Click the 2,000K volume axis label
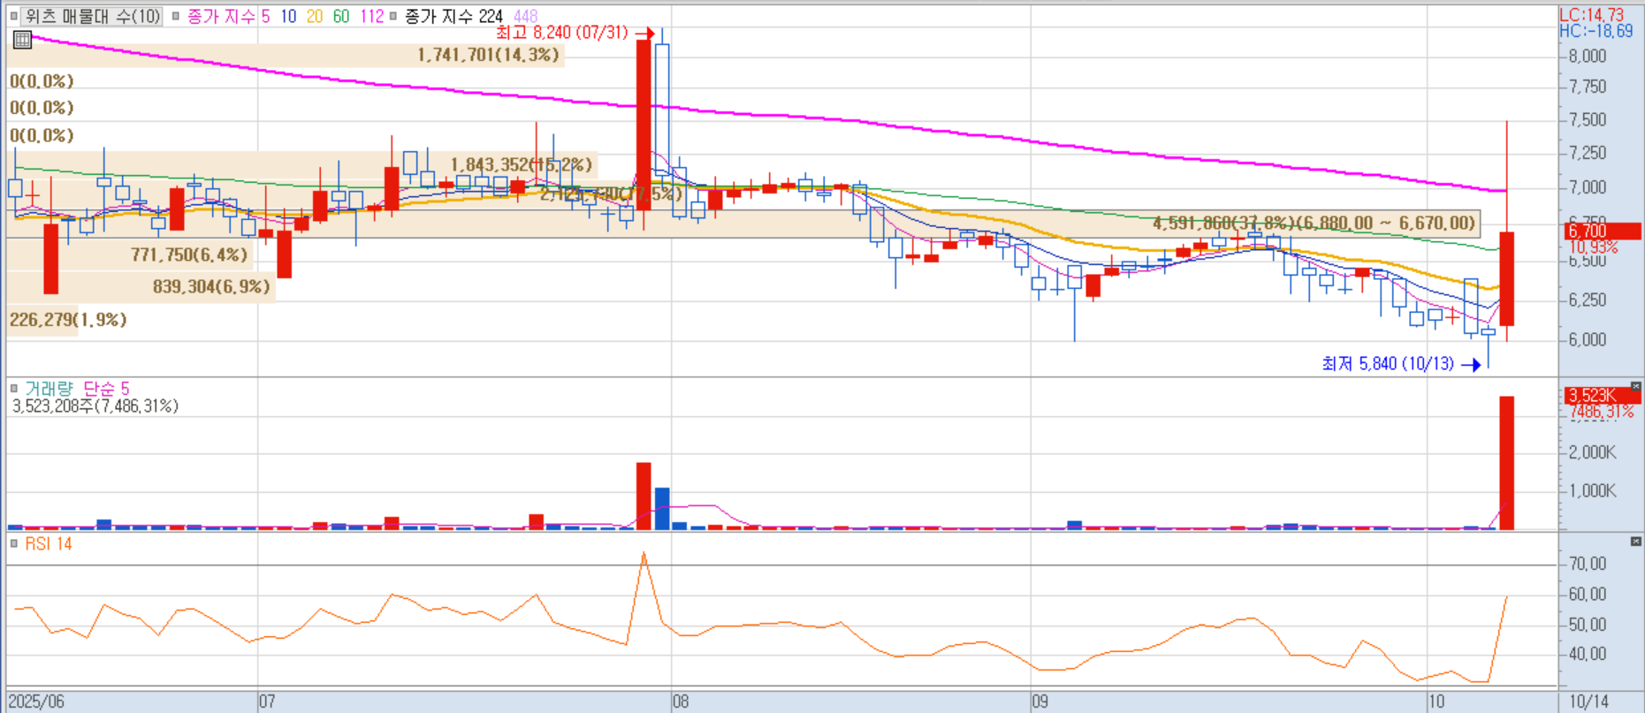This screenshot has height=713, width=1645. click(1592, 452)
